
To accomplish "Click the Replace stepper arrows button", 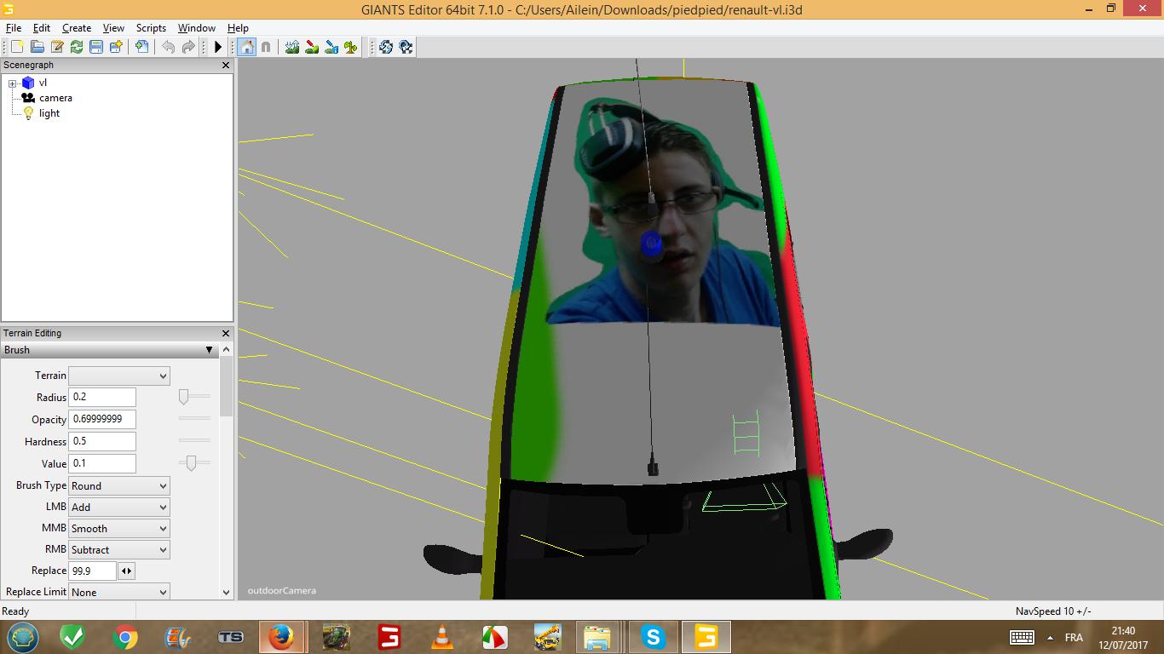I will tap(126, 571).
